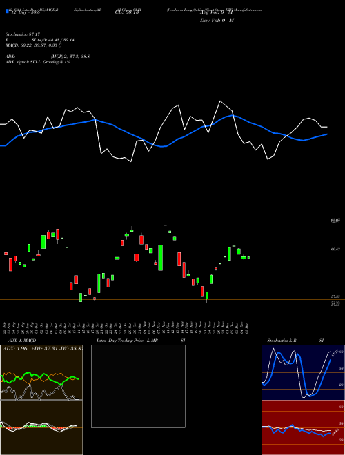Open the MACD histogram panel
This screenshot has height=455, width=345.
tap(41, 427)
